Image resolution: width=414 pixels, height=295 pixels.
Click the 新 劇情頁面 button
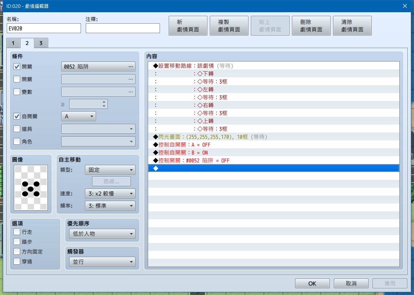pos(188,26)
